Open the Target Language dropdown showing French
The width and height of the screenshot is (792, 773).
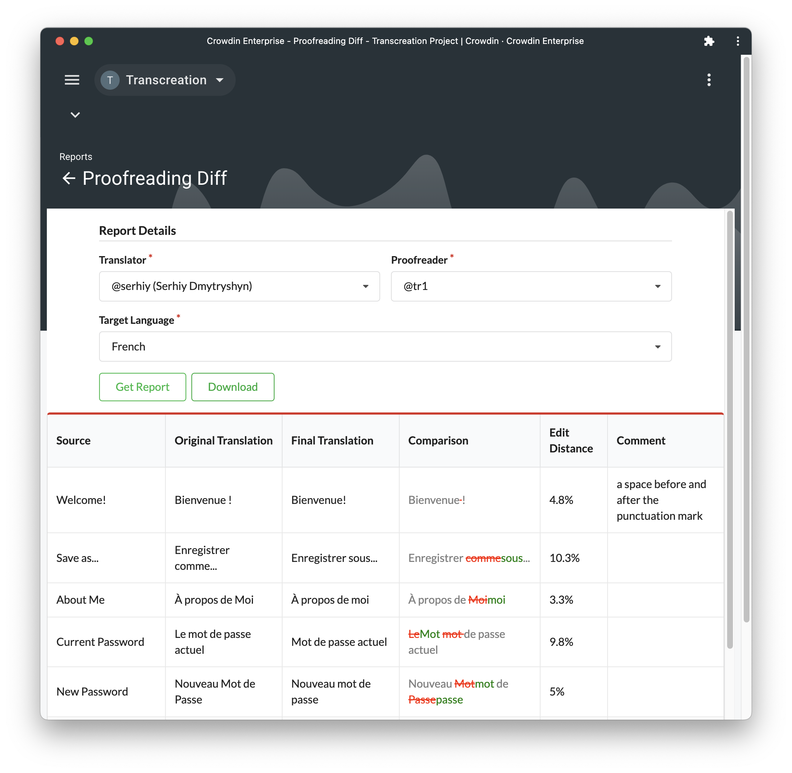(385, 346)
